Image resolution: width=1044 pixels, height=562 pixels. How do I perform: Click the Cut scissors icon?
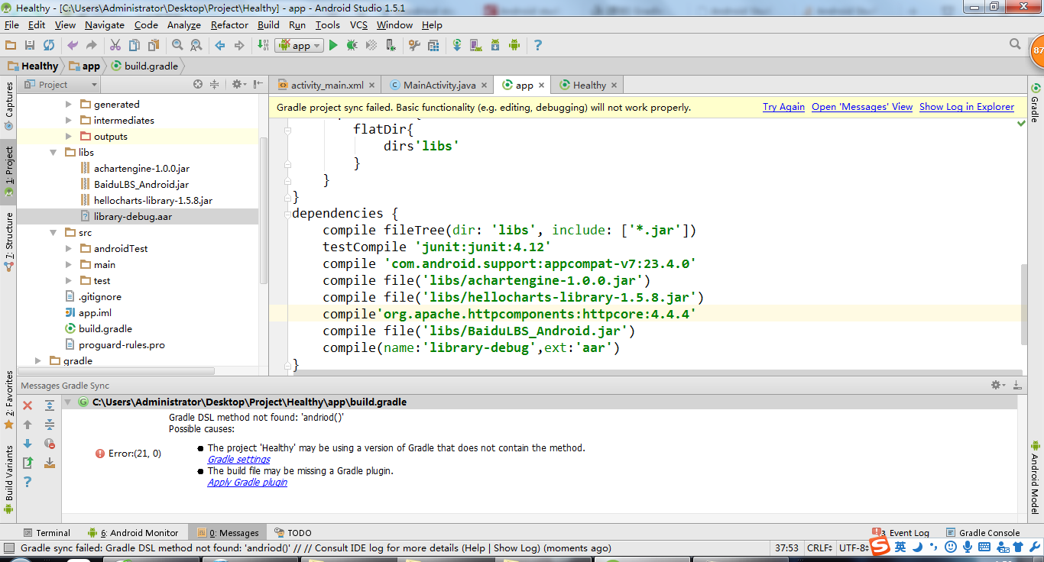[115, 45]
